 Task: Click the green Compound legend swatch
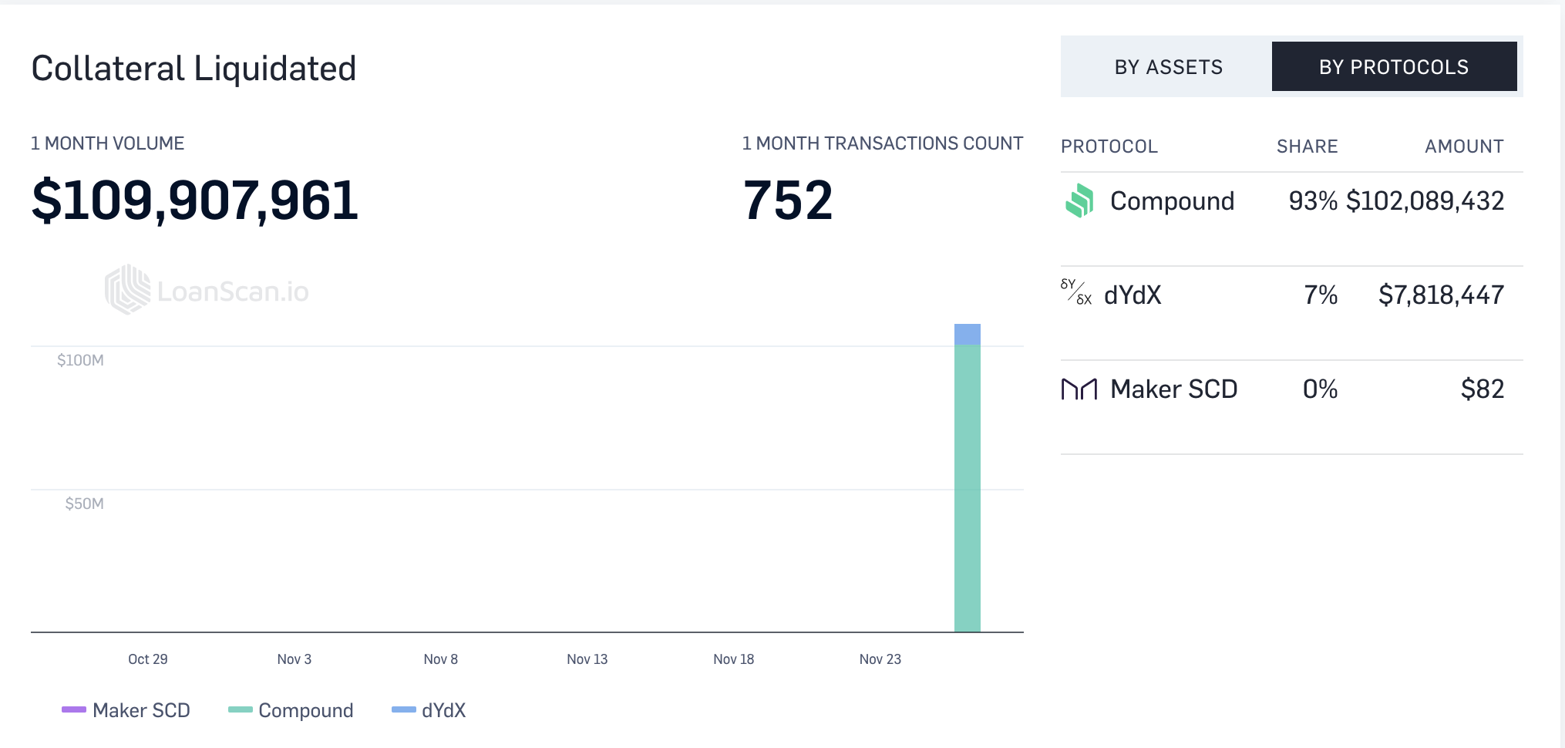click(241, 709)
